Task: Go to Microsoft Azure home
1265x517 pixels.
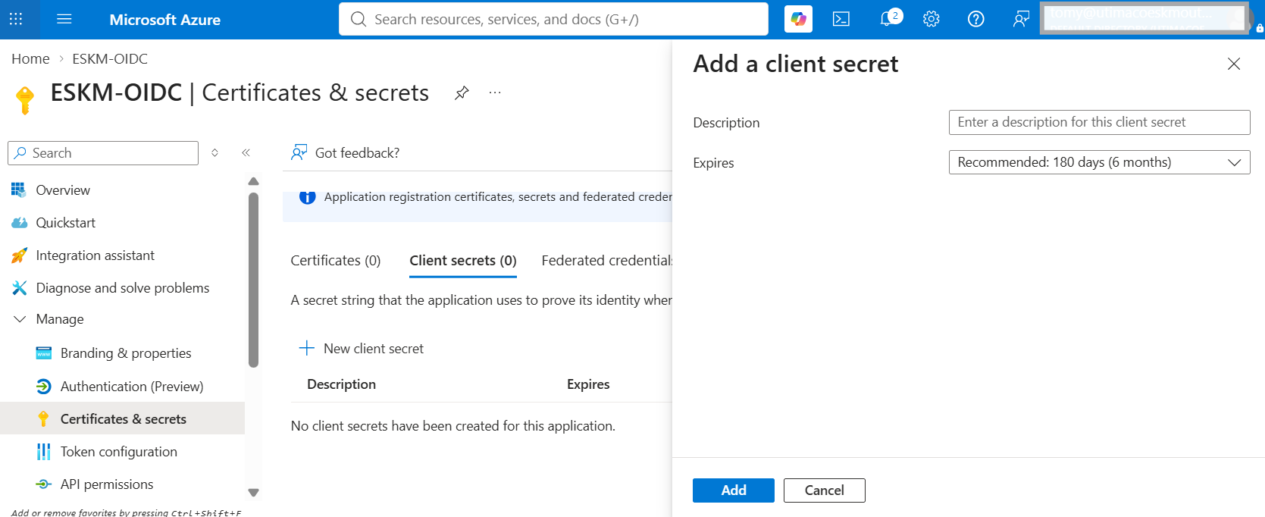Action: (x=164, y=20)
